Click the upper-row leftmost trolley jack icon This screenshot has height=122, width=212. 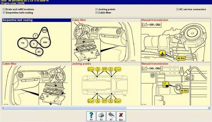91,69
